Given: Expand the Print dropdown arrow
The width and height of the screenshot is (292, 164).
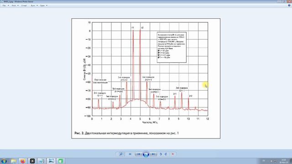Looking at the screenshot, I should [18, 5].
